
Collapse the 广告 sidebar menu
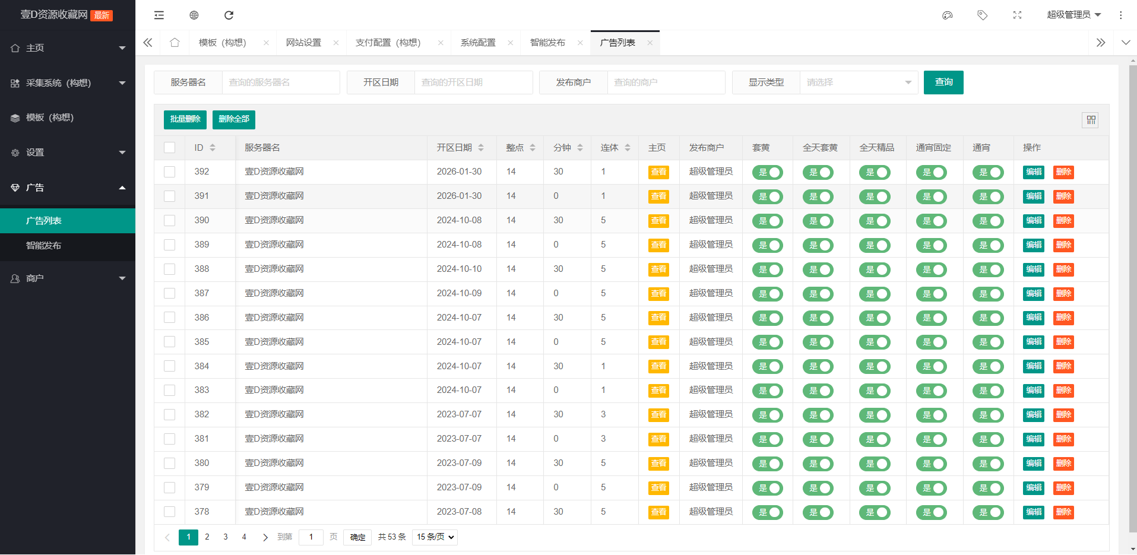pyautogui.click(x=68, y=188)
